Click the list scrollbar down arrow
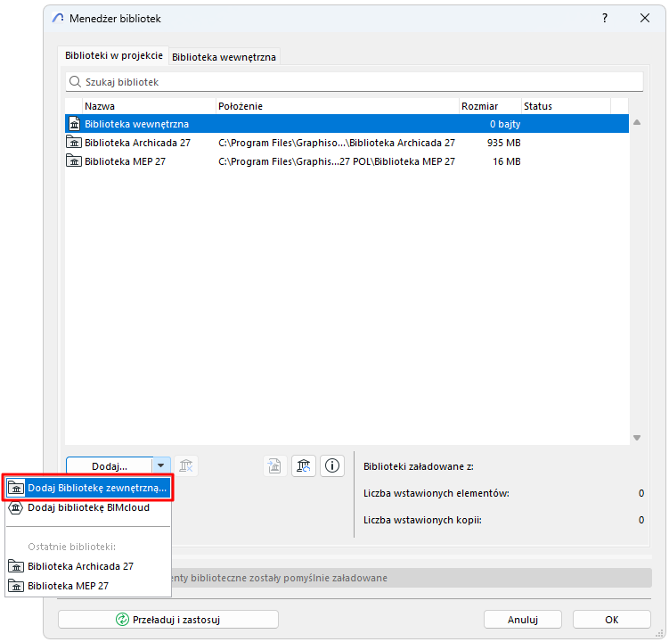This screenshot has height=642, width=669. 637,438
